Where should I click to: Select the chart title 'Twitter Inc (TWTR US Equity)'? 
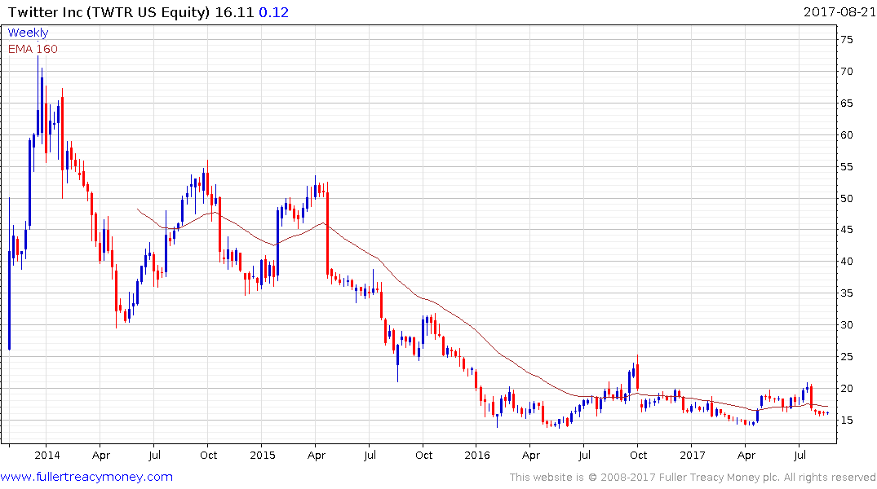click(109, 11)
